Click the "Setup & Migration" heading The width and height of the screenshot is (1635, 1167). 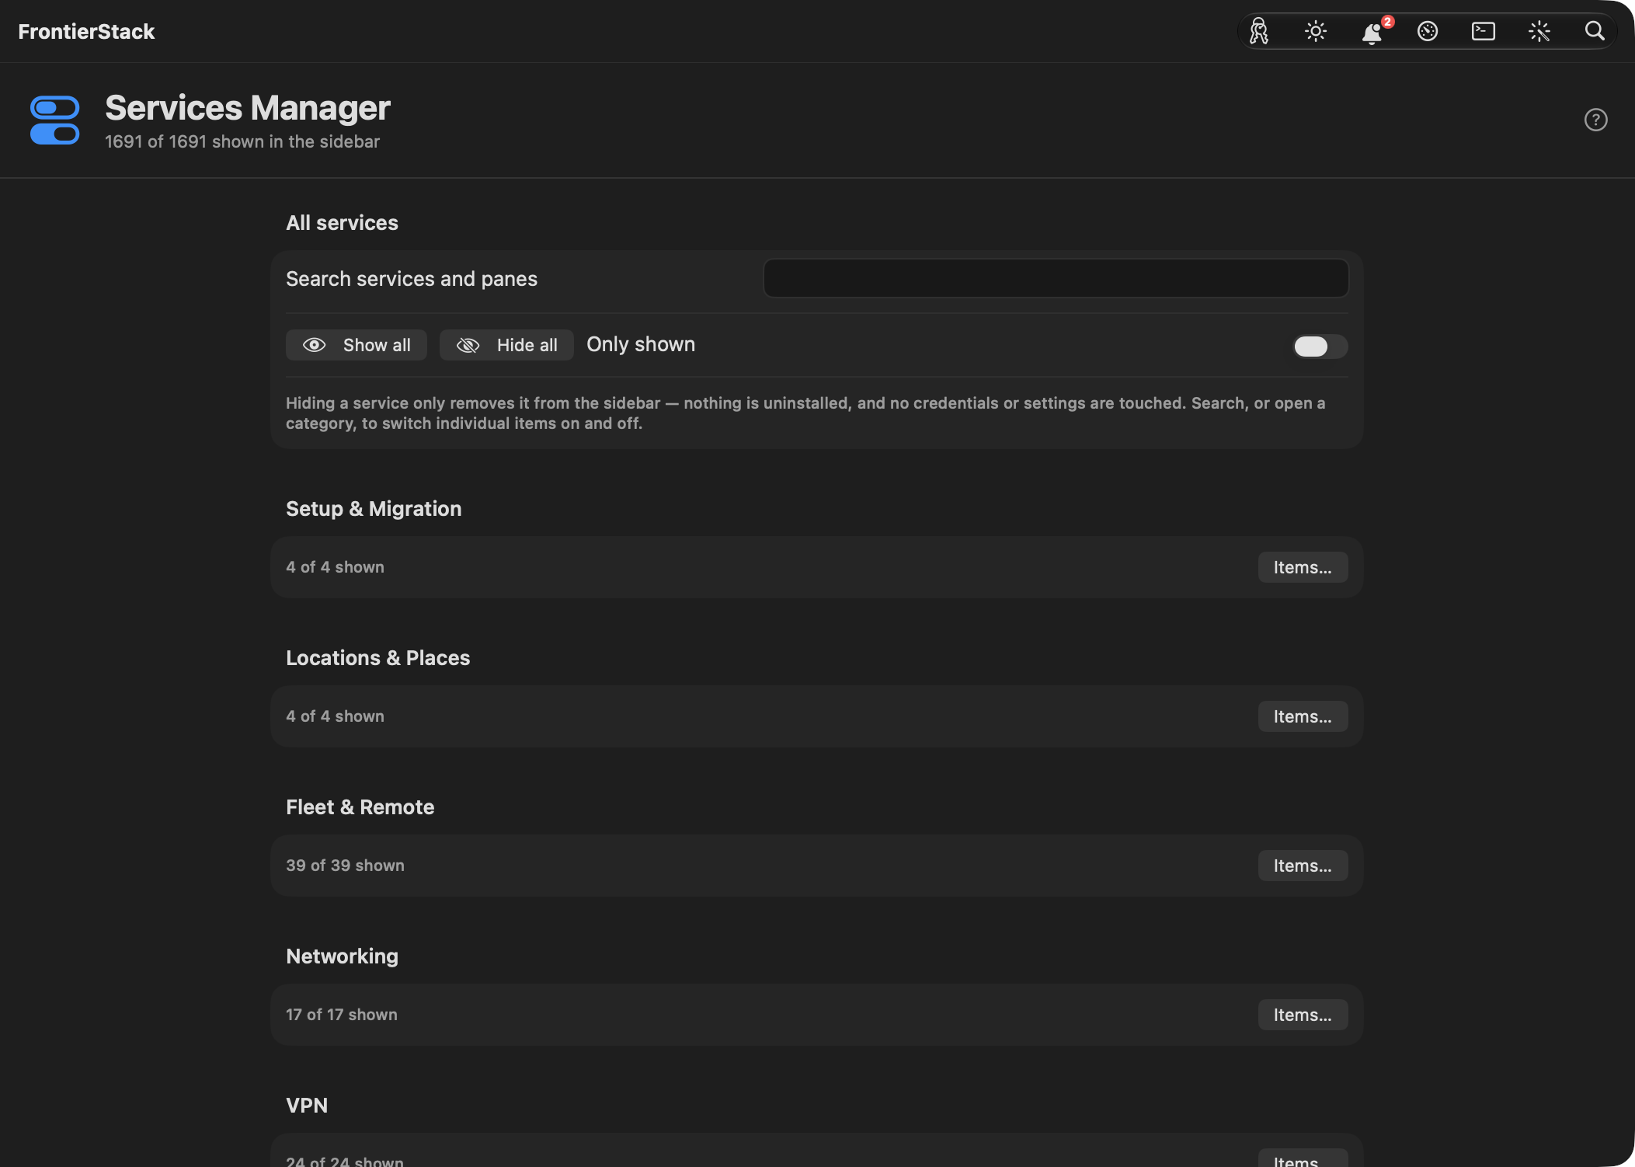[x=374, y=509]
